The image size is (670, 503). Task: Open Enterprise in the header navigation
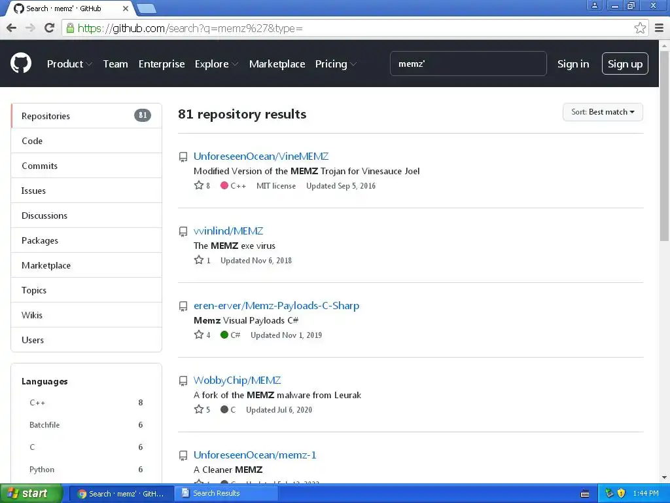click(x=162, y=64)
